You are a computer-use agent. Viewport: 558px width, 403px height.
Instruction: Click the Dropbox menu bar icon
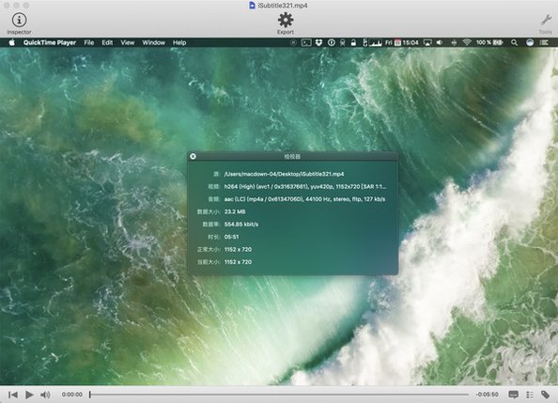point(318,42)
